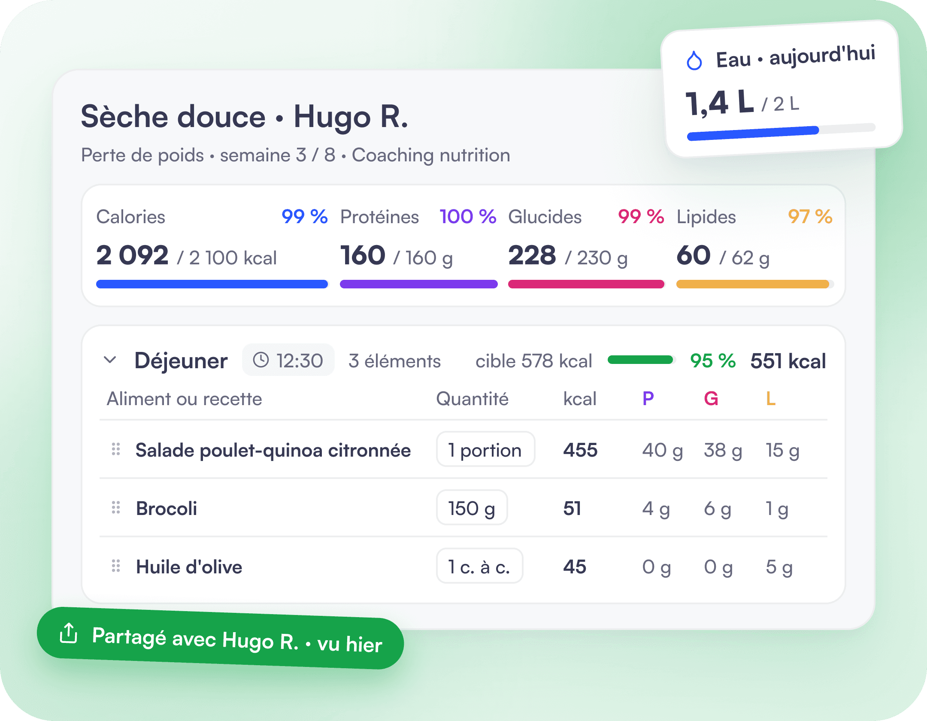Click the cible 578 kcal label
Image resolution: width=927 pixels, height=721 pixels.
tap(534, 361)
